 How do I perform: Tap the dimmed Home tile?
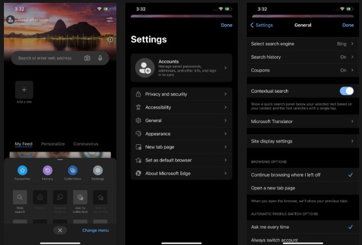(40, 197)
